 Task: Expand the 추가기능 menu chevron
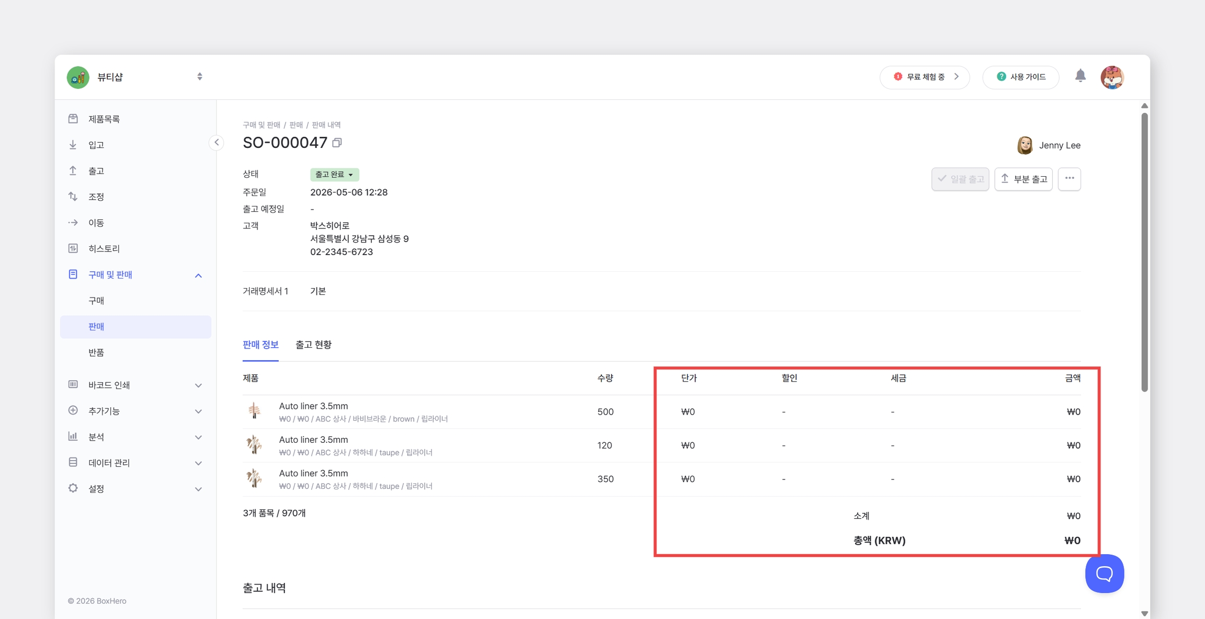click(198, 411)
